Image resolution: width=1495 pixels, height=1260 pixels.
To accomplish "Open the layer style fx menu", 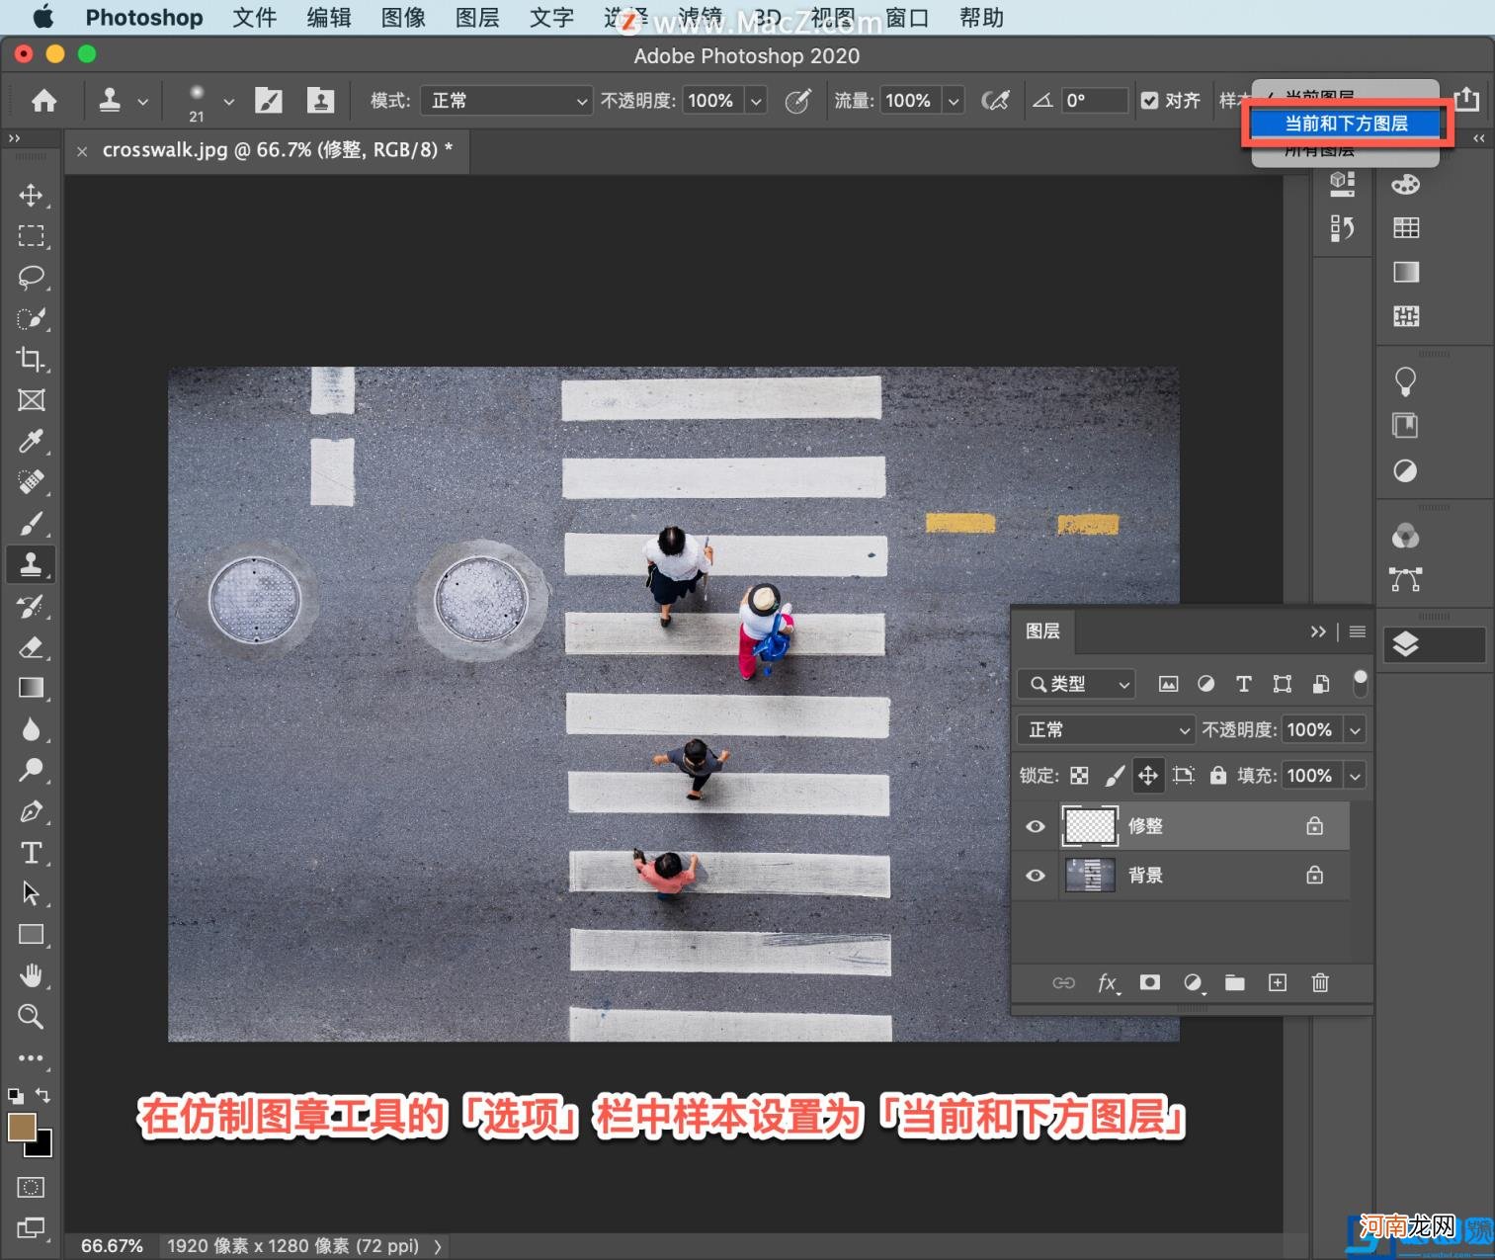I will pos(1109,982).
